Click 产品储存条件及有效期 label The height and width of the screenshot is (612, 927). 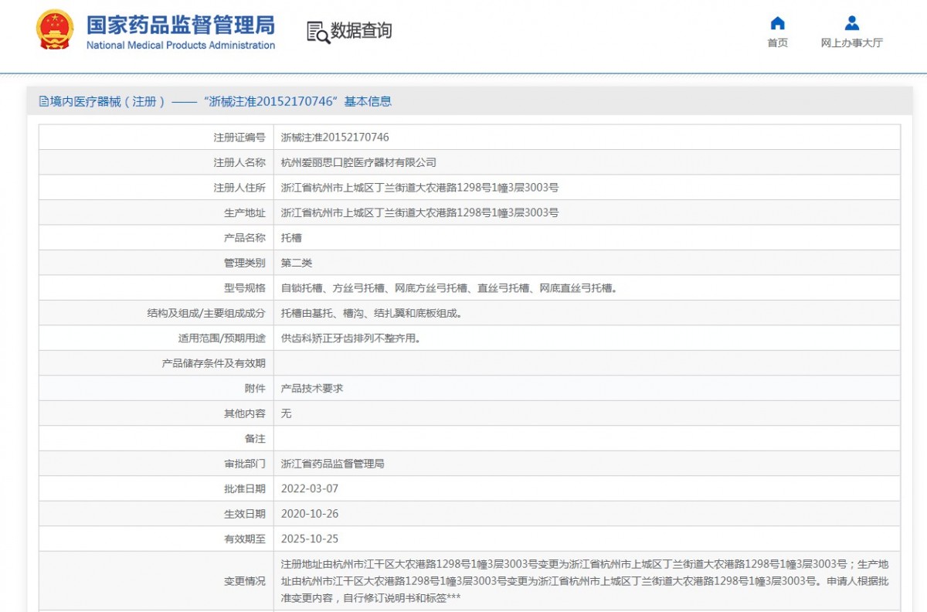click(x=214, y=363)
